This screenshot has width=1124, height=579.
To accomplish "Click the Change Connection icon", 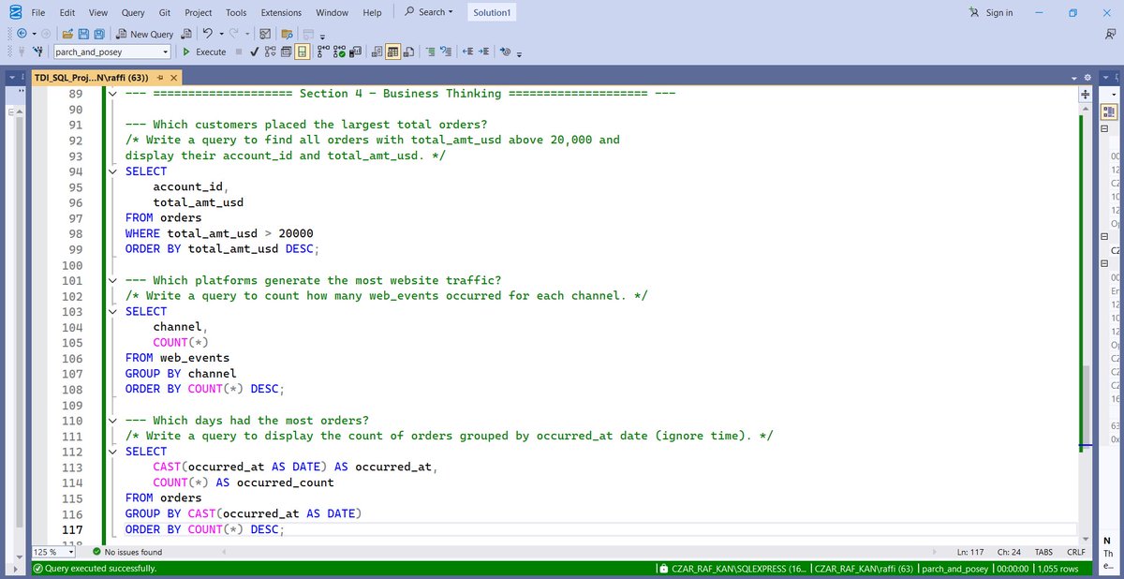I will (38, 52).
